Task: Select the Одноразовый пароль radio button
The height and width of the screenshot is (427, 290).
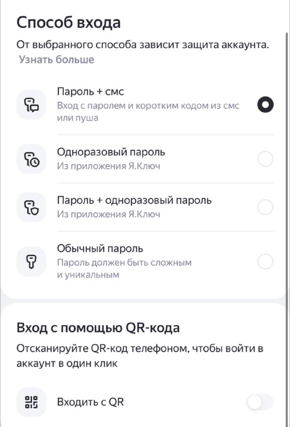Action: [x=265, y=159]
